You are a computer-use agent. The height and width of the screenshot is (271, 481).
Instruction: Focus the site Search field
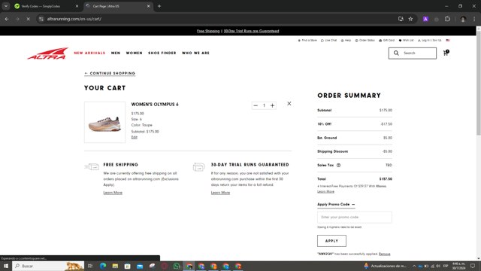tap(413, 53)
